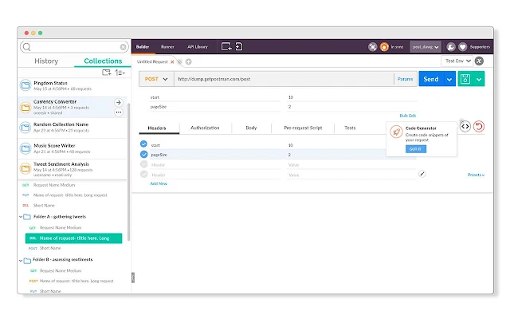Switch to the History tab
510x319 pixels.
[x=46, y=61]
